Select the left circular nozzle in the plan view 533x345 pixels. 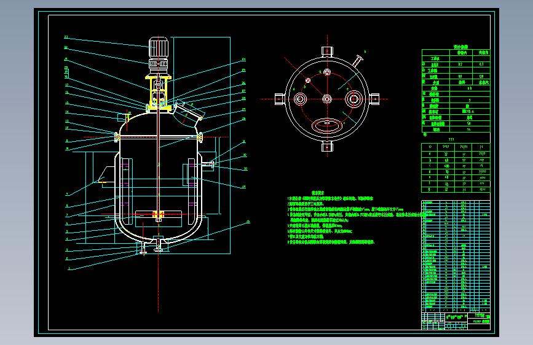point(300,99)
